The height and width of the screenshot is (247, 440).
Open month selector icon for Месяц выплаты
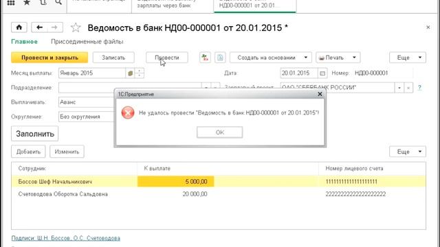130,73
